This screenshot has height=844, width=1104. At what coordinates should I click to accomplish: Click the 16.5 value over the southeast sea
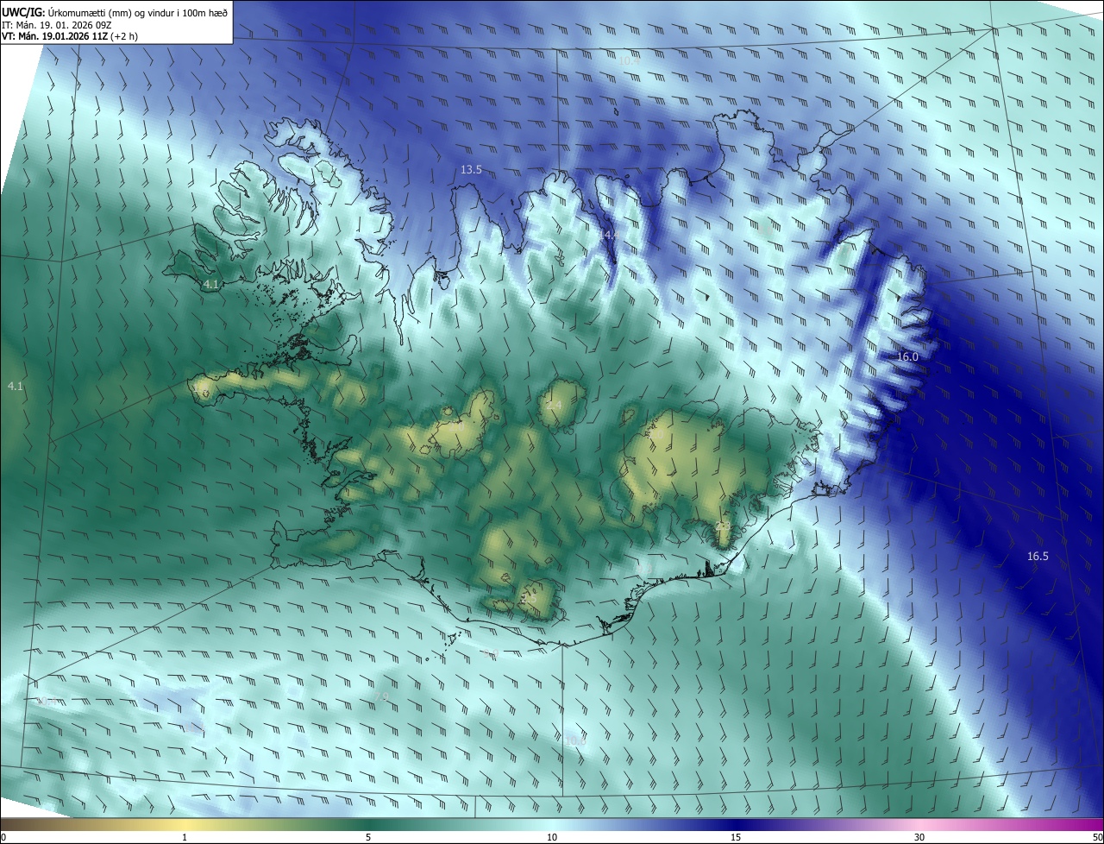tap(1038, 556)
